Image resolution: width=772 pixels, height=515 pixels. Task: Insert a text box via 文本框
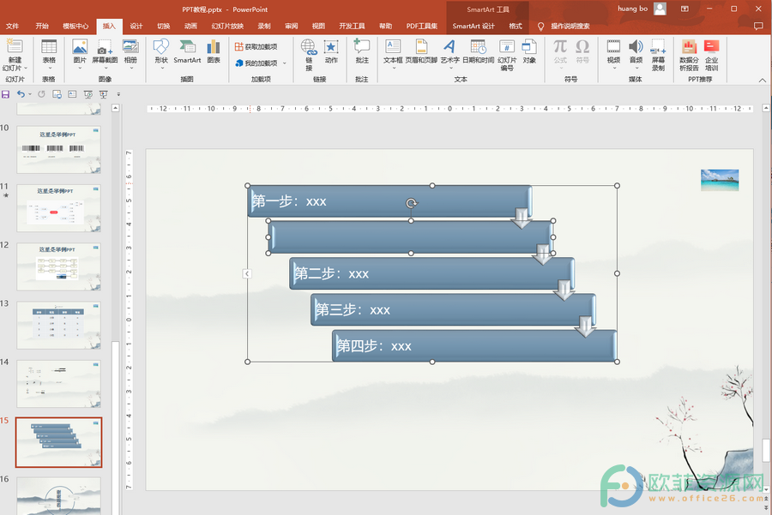tap(393, 47)
